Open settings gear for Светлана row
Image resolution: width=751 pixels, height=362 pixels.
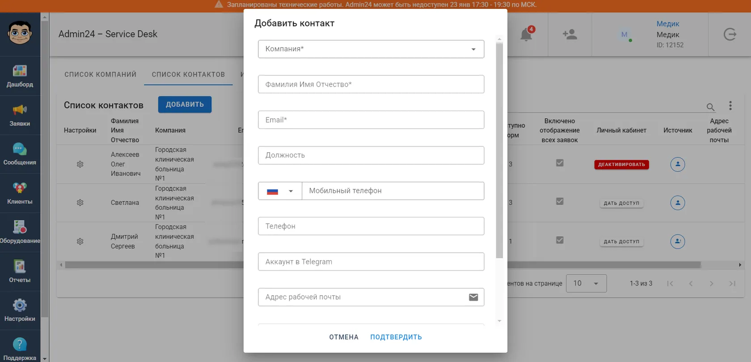80,203
